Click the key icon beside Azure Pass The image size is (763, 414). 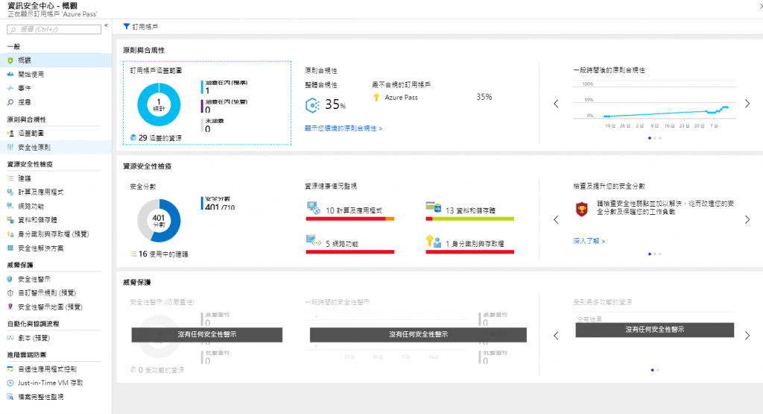coord(376,98)
